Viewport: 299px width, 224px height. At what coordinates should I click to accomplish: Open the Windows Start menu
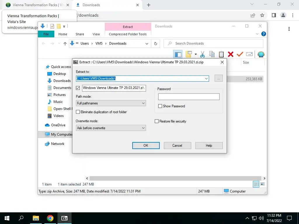(7, 218)
